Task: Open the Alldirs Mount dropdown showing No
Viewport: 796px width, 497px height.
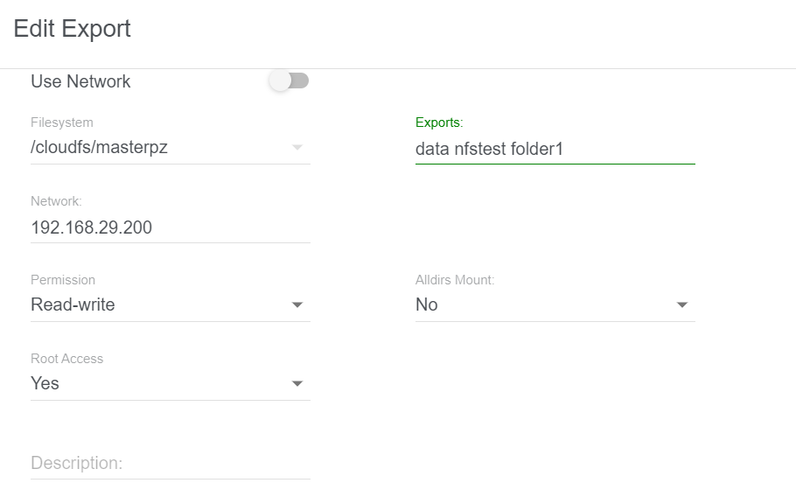Action: click(555, 304)
